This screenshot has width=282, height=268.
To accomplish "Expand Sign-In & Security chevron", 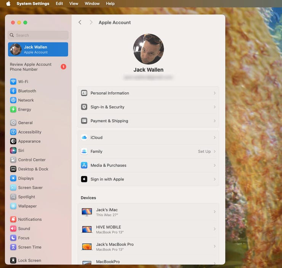I will [215, 107].
